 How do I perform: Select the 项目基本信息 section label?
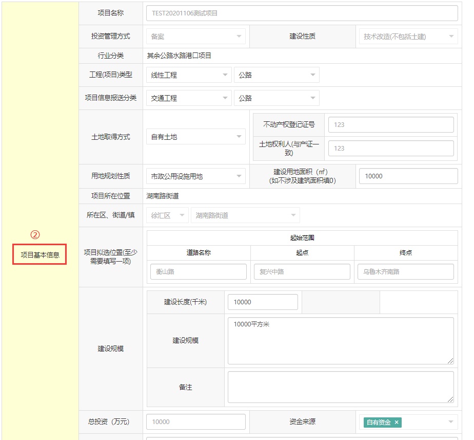[x=40, y=255]
